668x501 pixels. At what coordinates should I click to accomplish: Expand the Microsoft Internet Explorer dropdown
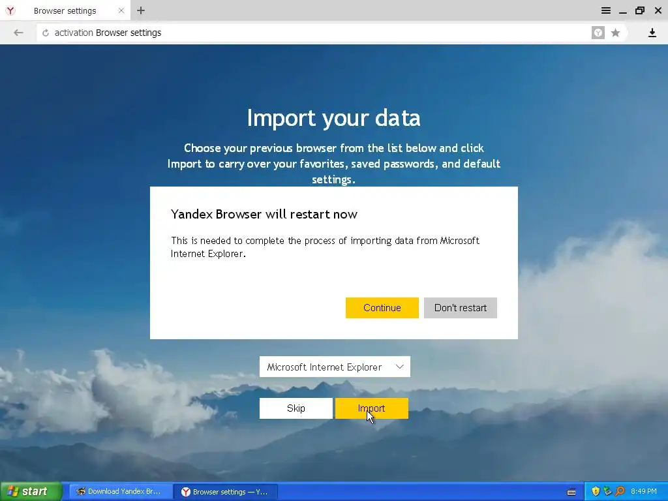(x=335, y=367)
